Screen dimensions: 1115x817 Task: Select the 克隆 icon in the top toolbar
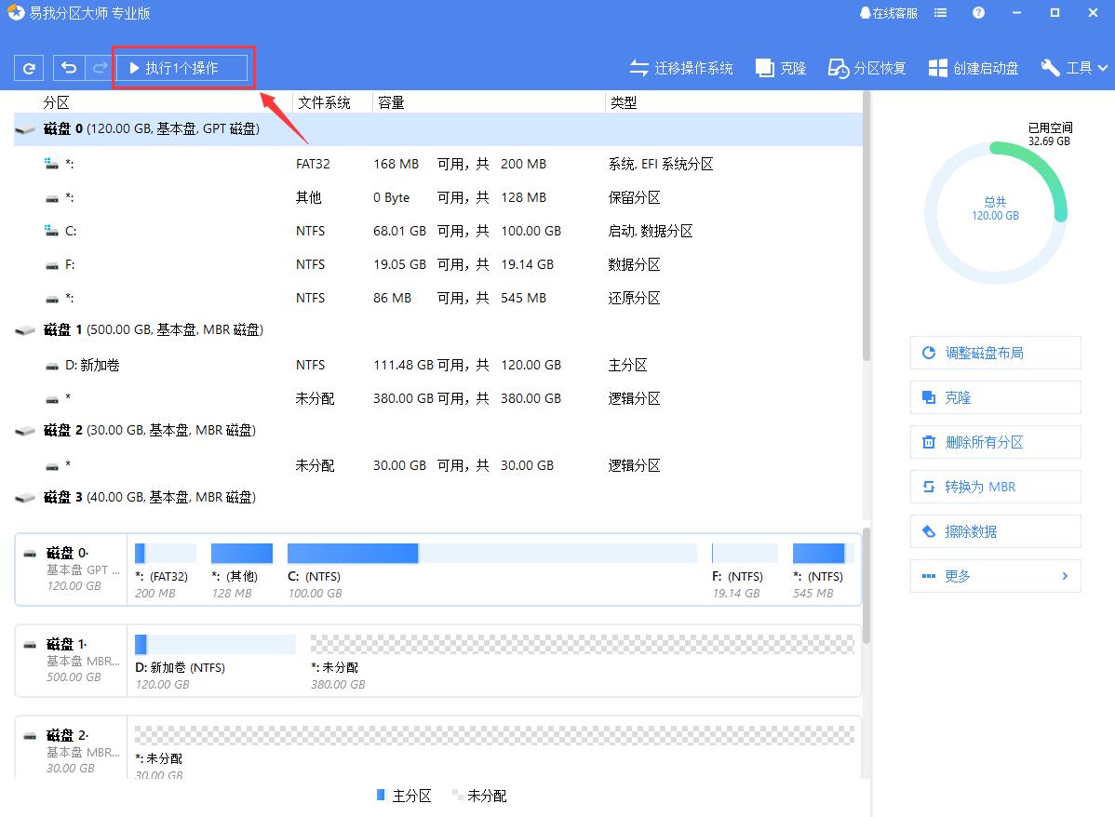pyautogui.click(x=781, y=67)
